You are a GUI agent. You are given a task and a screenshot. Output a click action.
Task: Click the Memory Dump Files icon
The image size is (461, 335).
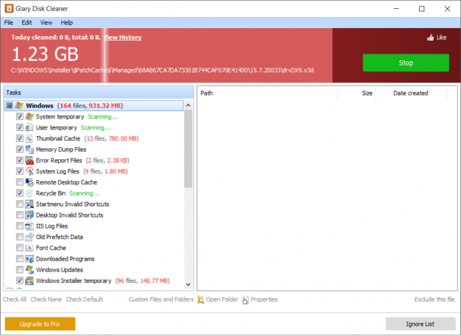tap(29, 149)
